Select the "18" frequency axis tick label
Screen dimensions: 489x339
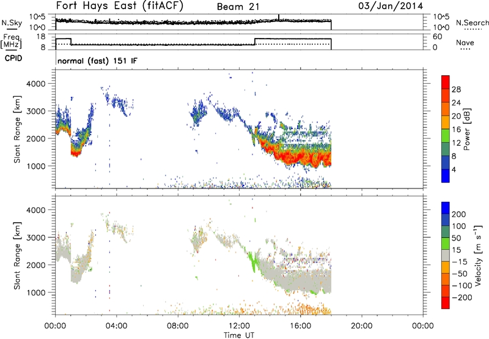click(x=40, y=36)
